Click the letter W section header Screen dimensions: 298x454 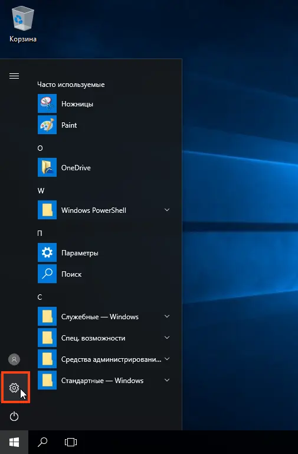[x=41, y=191]
